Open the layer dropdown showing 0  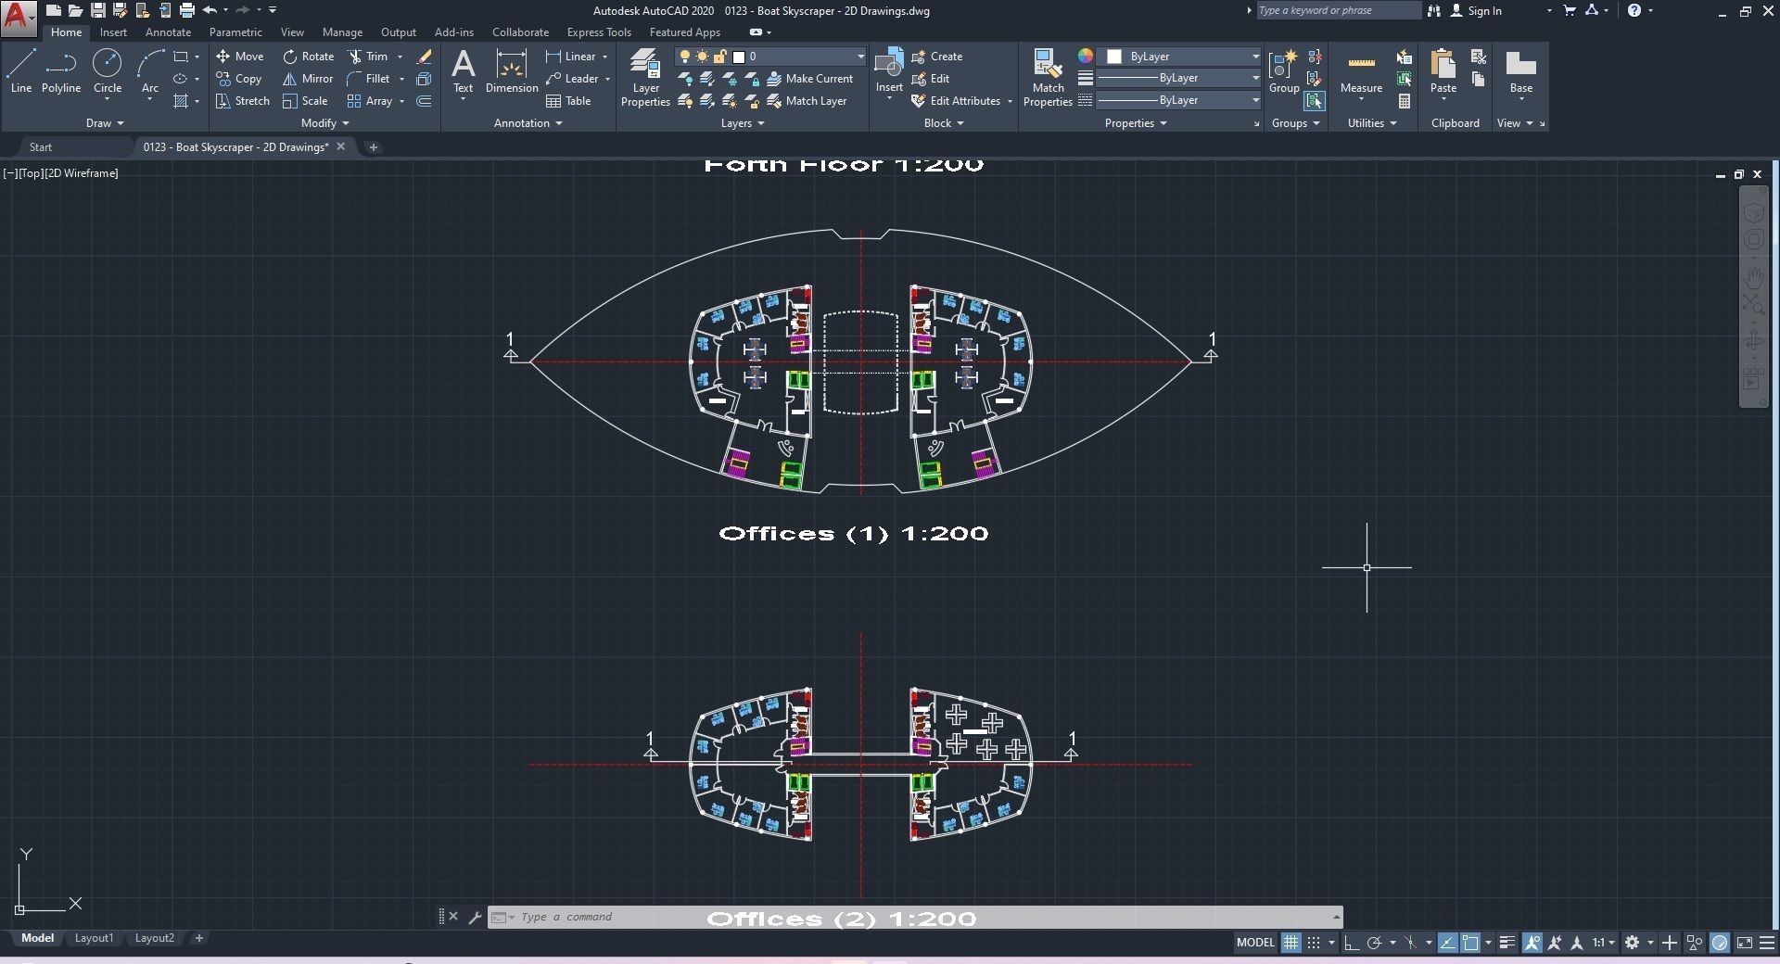770,57
